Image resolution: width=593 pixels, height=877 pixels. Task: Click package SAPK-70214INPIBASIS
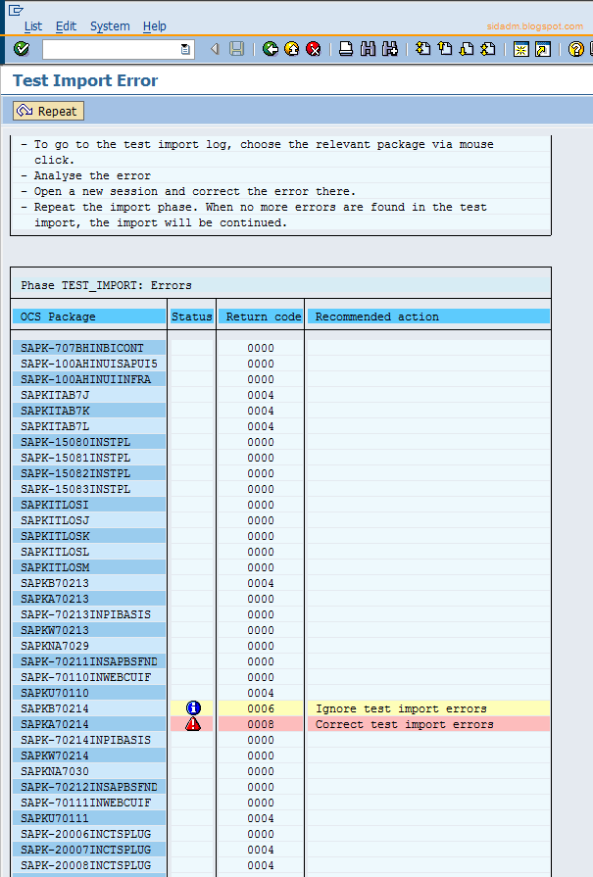tap(85, 740)
